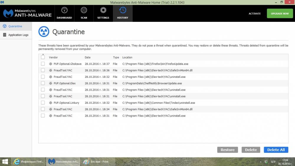This screenshot has height=166, width=295.
Task: Check the PUP.Optional.Linkury row checkbox
Action: coord(43,103)
